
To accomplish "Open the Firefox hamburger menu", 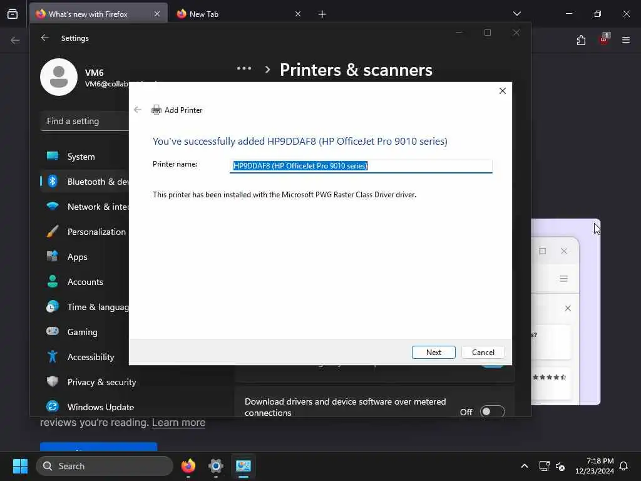I will pos(626,40).
